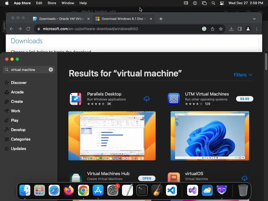Viewport: 268px width, 201px height.
Task: Open the virtualOS title link
Action: [x=194, y=174]
